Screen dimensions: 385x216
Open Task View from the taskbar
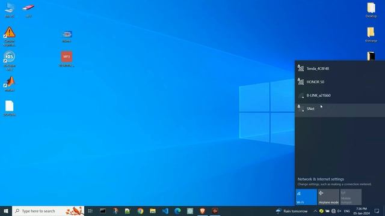(90, 211)
